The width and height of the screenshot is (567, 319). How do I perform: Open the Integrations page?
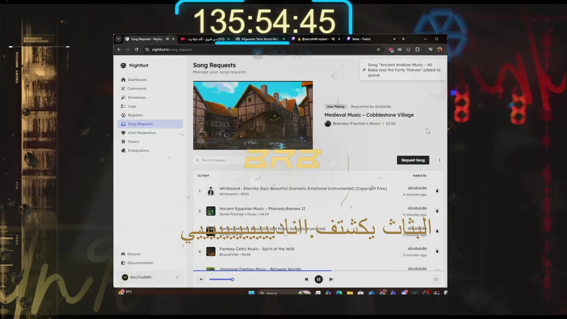click(x=138, y=151)
